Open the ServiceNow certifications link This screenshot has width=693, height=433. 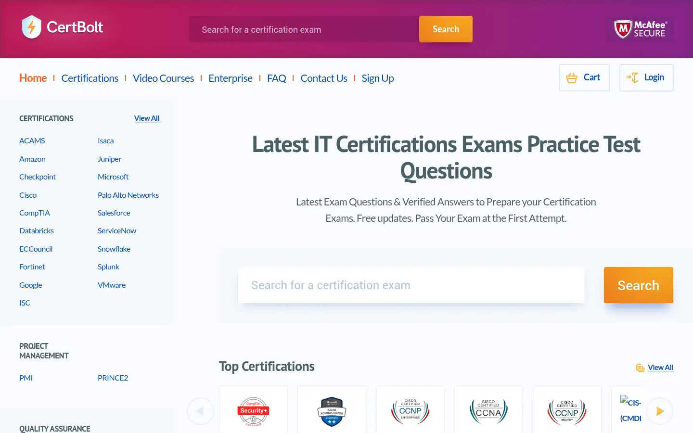[117, 231]
